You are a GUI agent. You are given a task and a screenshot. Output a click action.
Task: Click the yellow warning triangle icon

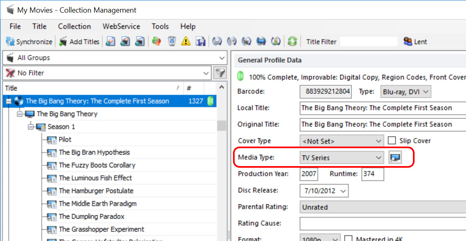(x=186, y=42)
